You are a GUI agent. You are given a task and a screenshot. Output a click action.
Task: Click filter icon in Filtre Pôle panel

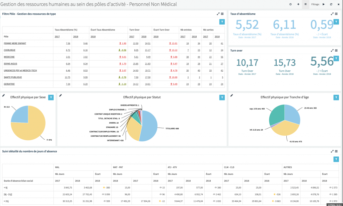pos(222,22)
